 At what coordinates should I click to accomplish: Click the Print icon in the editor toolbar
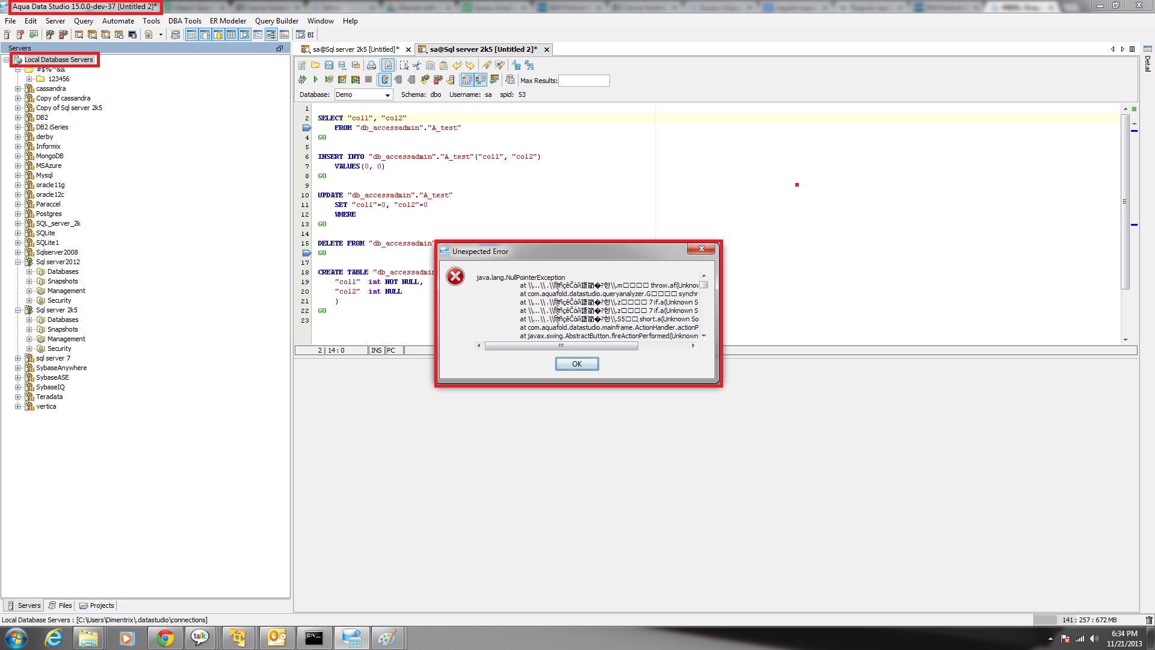(372, 65)
